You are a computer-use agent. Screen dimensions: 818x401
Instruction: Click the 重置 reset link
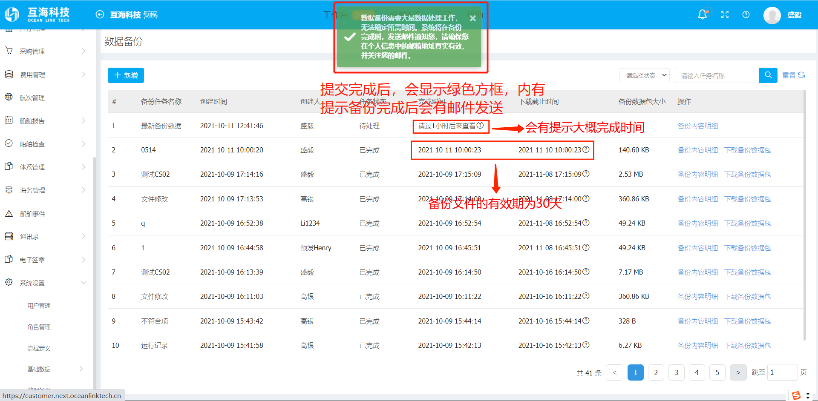[793, 75]
